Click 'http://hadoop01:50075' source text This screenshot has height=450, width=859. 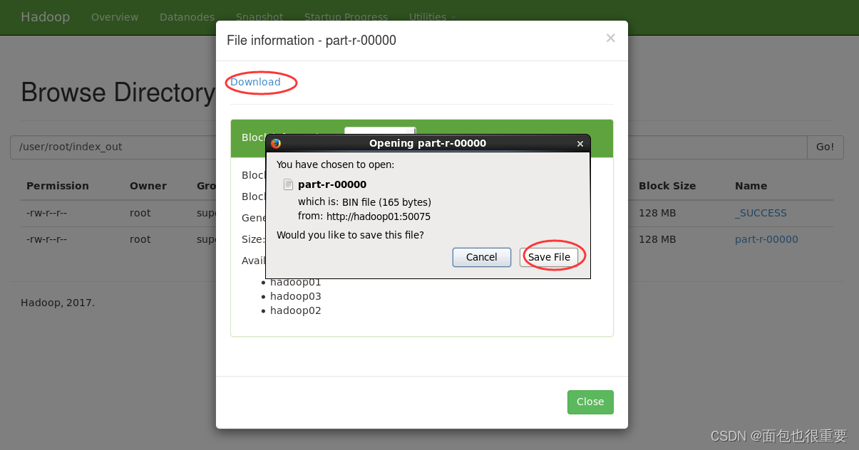pyautogui.click(x=379, y=216)
